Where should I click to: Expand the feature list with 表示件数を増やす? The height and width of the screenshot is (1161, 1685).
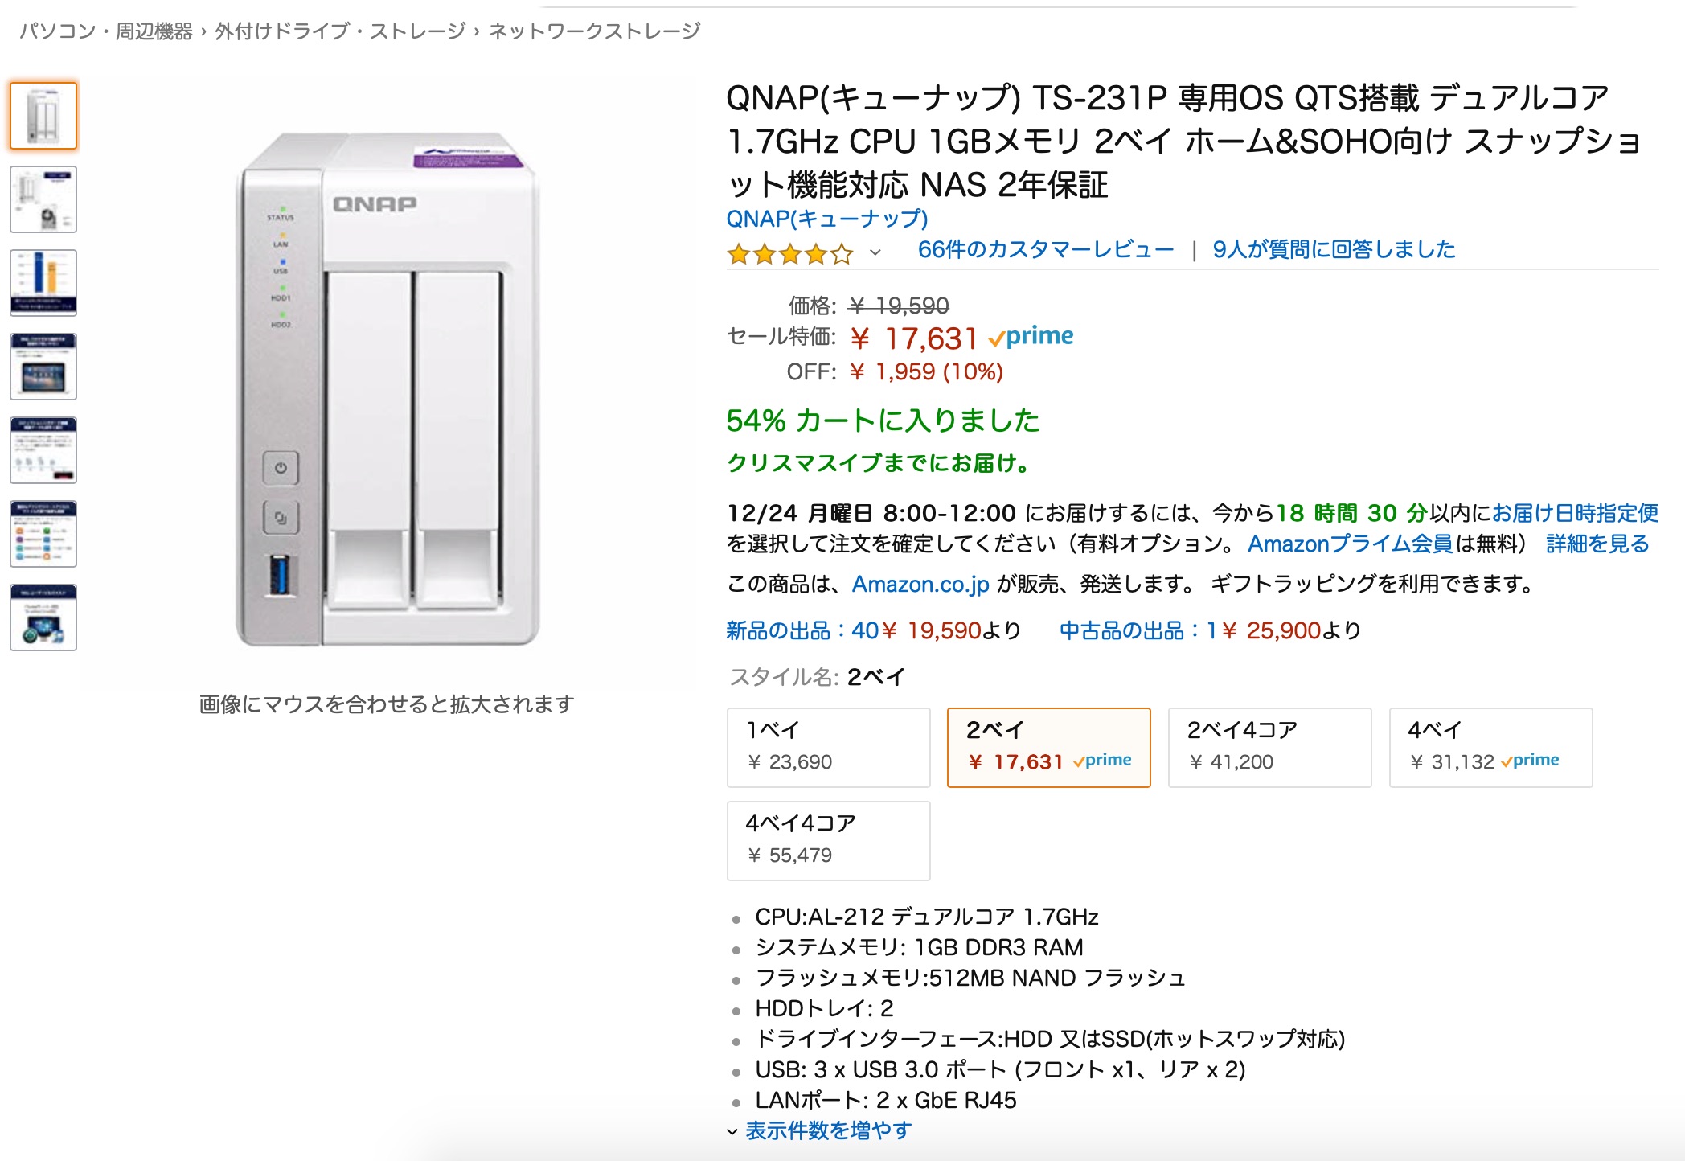point(828,1131)
